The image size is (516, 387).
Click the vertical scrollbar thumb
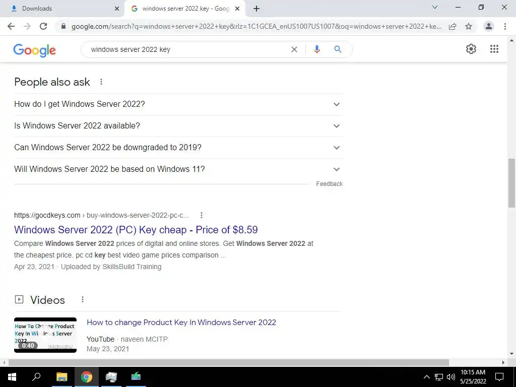tap(511, 183)
